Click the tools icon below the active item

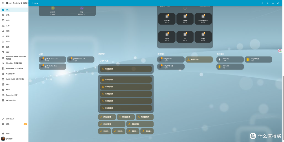click(x=3, y=15)
